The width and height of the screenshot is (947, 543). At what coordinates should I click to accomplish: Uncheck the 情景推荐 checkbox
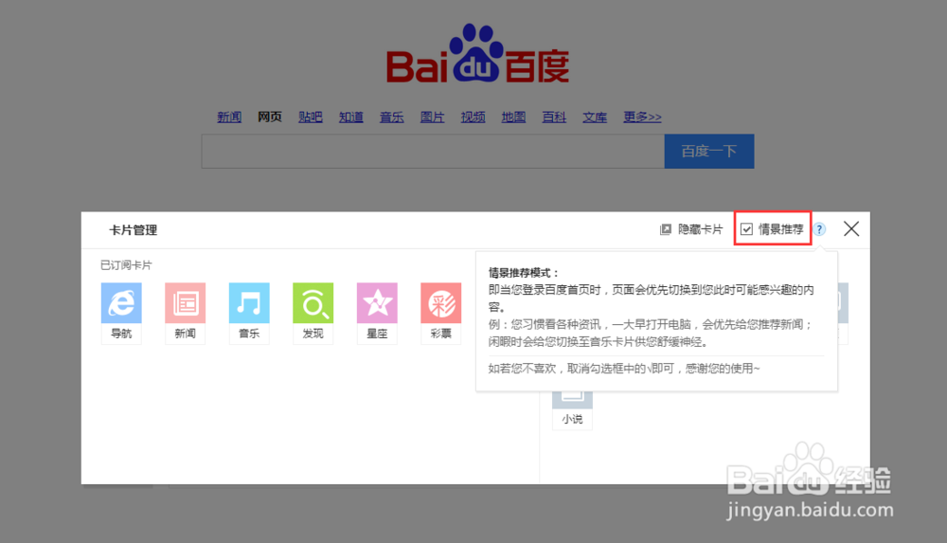point(746,229)
